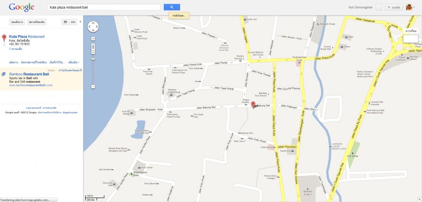Viewport: 422px width, 202px height.
Task: Open the Kuta Plaza Restaurant result title
Action: pyautogui.click(x=27, y=36)
